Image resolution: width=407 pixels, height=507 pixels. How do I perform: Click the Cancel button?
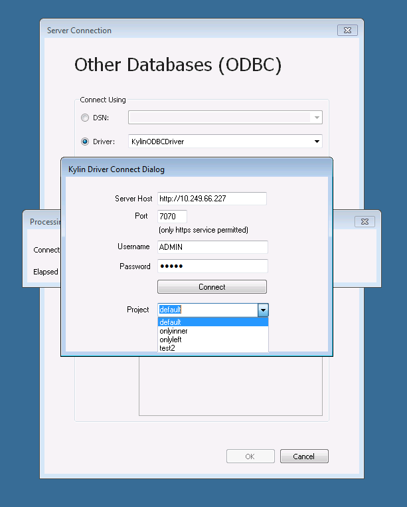pyautogui.click(x=304, y=456)
